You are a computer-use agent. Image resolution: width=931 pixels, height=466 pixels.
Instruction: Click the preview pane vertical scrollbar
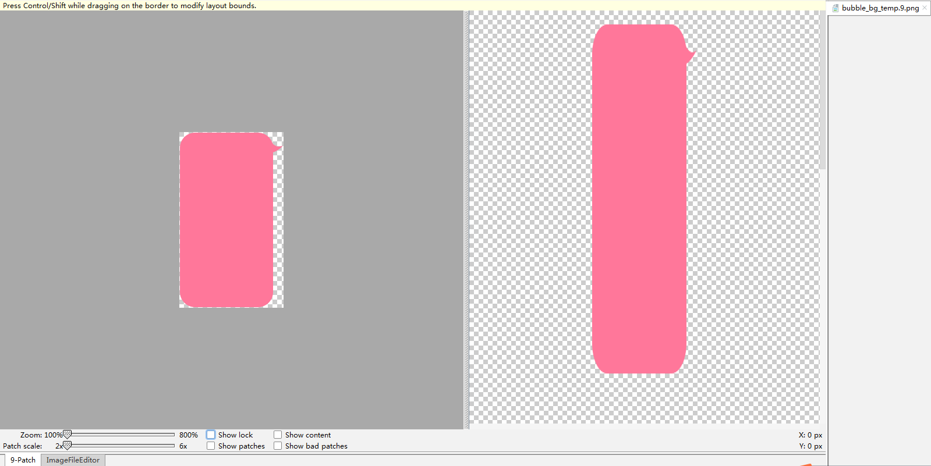coord(823,90)
